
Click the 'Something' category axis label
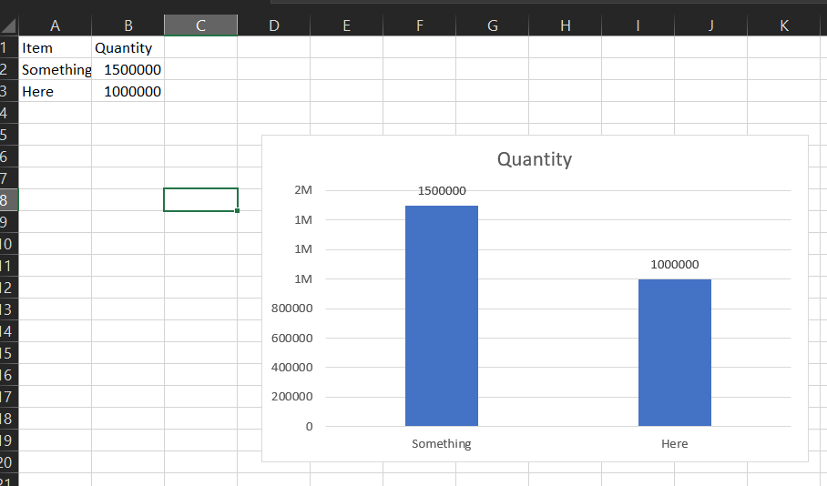click(442, 444)
